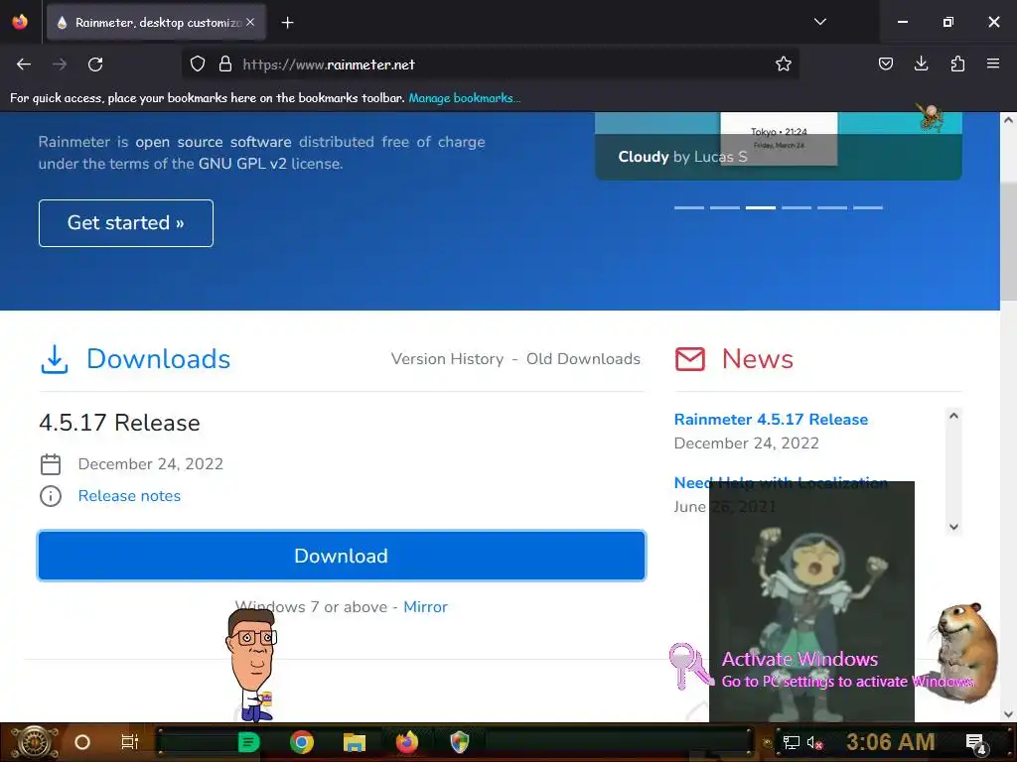Click page scrollbar down arrow

coord(1008,714)
